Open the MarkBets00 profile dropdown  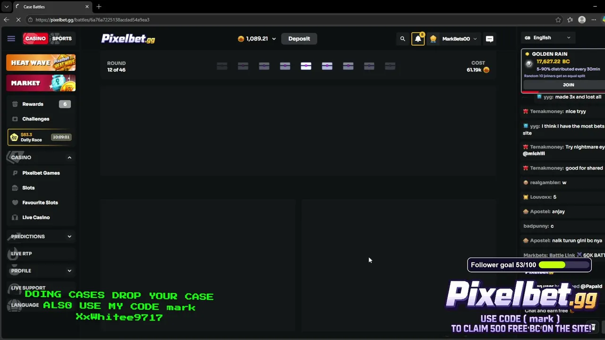[454, 39]
